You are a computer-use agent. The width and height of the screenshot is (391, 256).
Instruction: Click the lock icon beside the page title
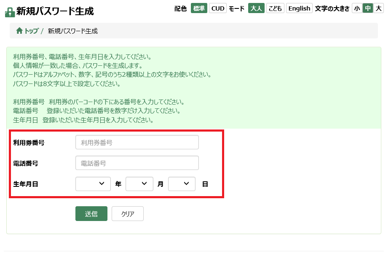10,12
